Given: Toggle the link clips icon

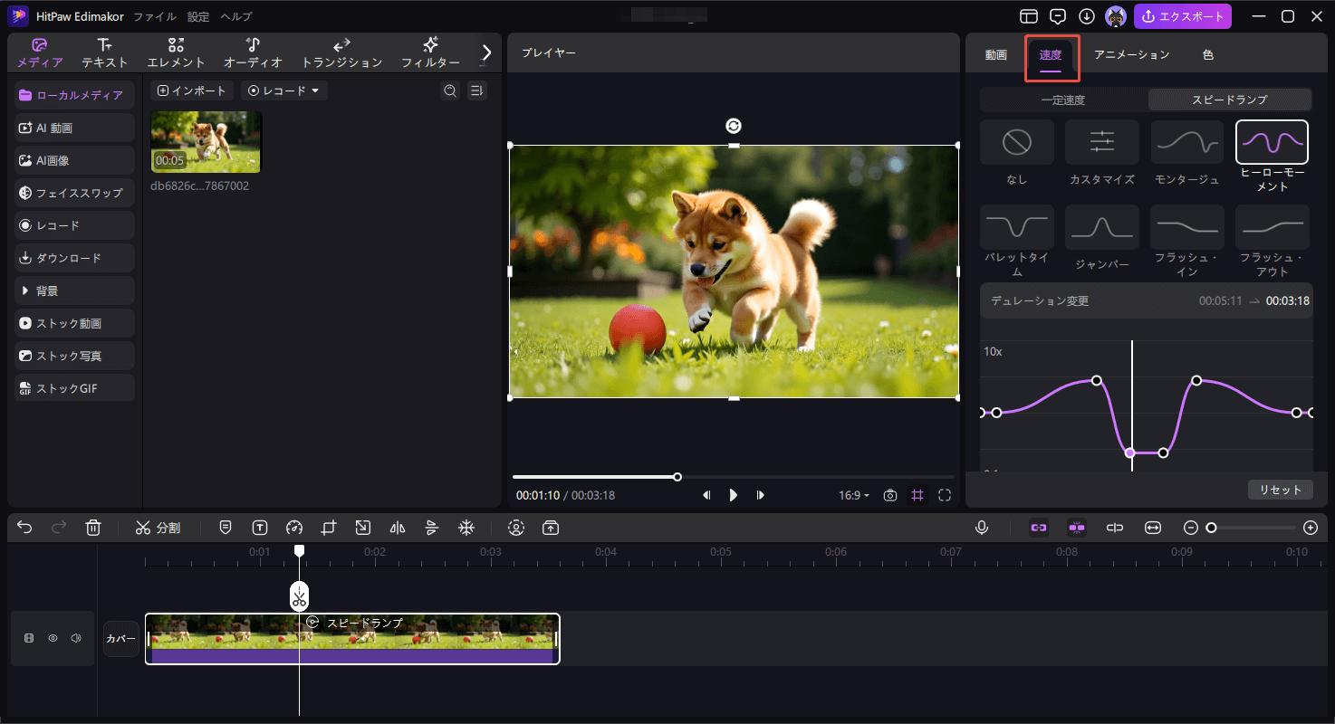Looking at the screenshot, I should (1039, 528).
